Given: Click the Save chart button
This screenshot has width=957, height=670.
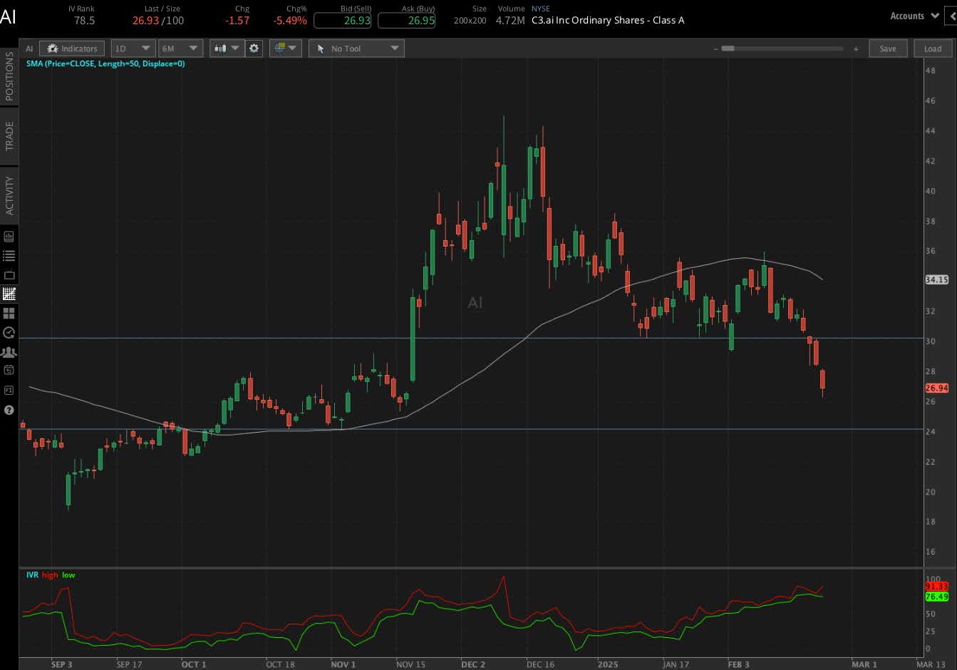Looking at the screenshot, I should pos(887,48).
